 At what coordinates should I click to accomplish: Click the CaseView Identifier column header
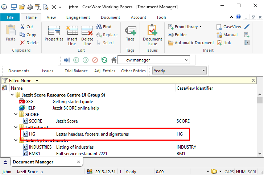(x=195, y=88)
